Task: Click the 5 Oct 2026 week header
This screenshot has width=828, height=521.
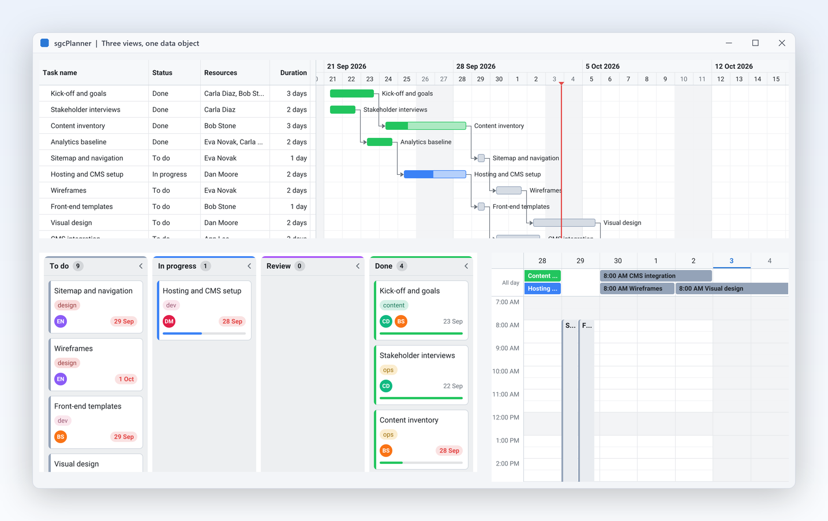Action: 602,66
